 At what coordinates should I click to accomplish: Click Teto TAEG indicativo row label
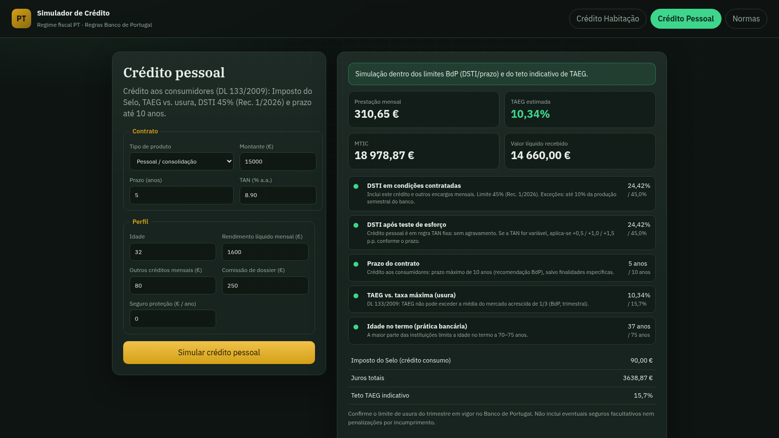pyautogui.click(x=380, y=396)
